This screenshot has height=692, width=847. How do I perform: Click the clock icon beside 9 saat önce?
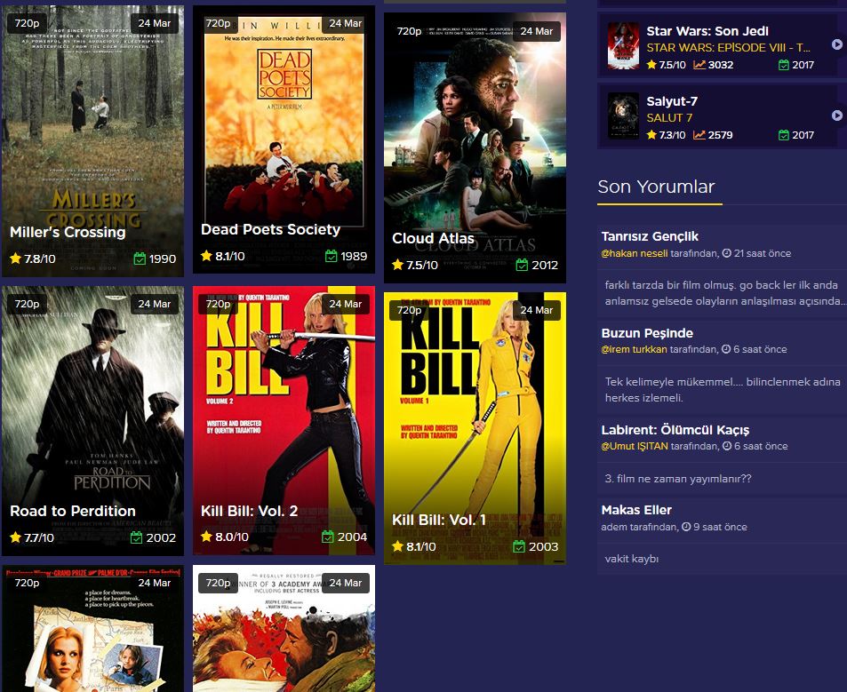686,526
